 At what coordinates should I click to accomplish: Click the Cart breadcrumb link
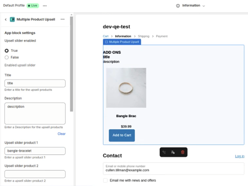[105, 36]
